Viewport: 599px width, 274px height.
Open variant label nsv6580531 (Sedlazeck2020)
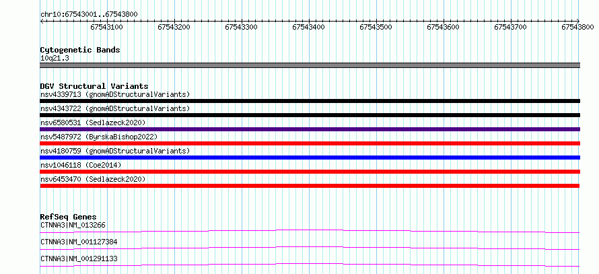pos(93,123)
